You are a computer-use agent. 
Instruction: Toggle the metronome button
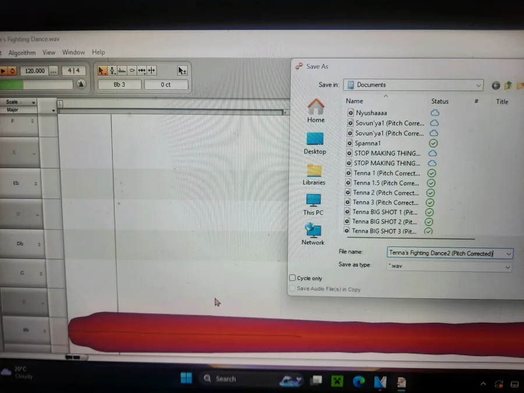point(81,84)
